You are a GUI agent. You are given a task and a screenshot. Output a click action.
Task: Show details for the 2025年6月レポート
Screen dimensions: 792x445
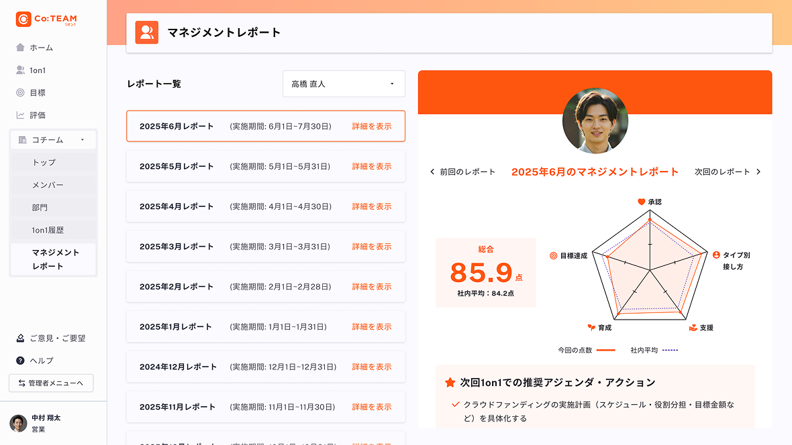(372, 126)
